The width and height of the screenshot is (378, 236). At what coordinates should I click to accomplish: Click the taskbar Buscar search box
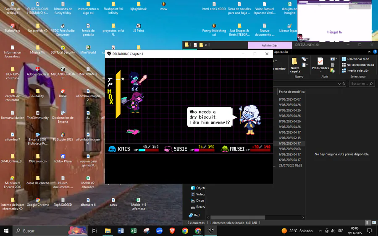(x=50, y=231)
